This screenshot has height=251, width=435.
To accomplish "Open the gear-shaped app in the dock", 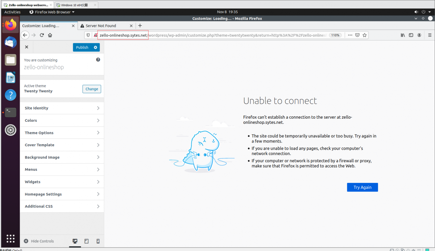I will tap(11, 130).
